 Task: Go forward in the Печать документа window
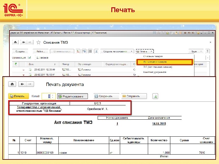tap(30, 84)
